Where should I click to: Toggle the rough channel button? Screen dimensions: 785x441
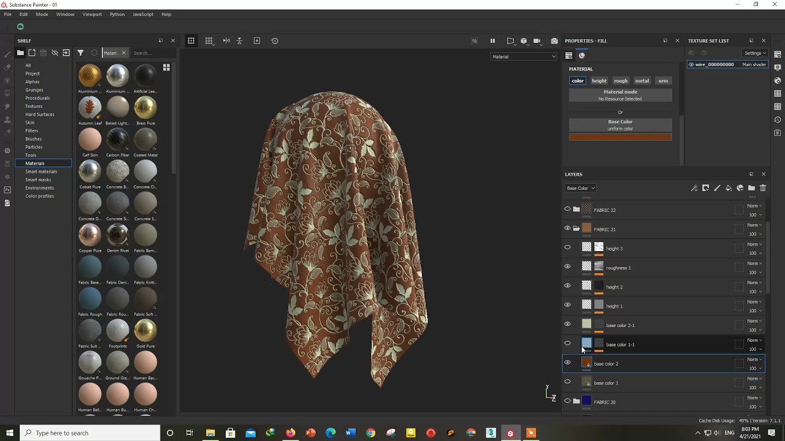[x=621, y=81]
